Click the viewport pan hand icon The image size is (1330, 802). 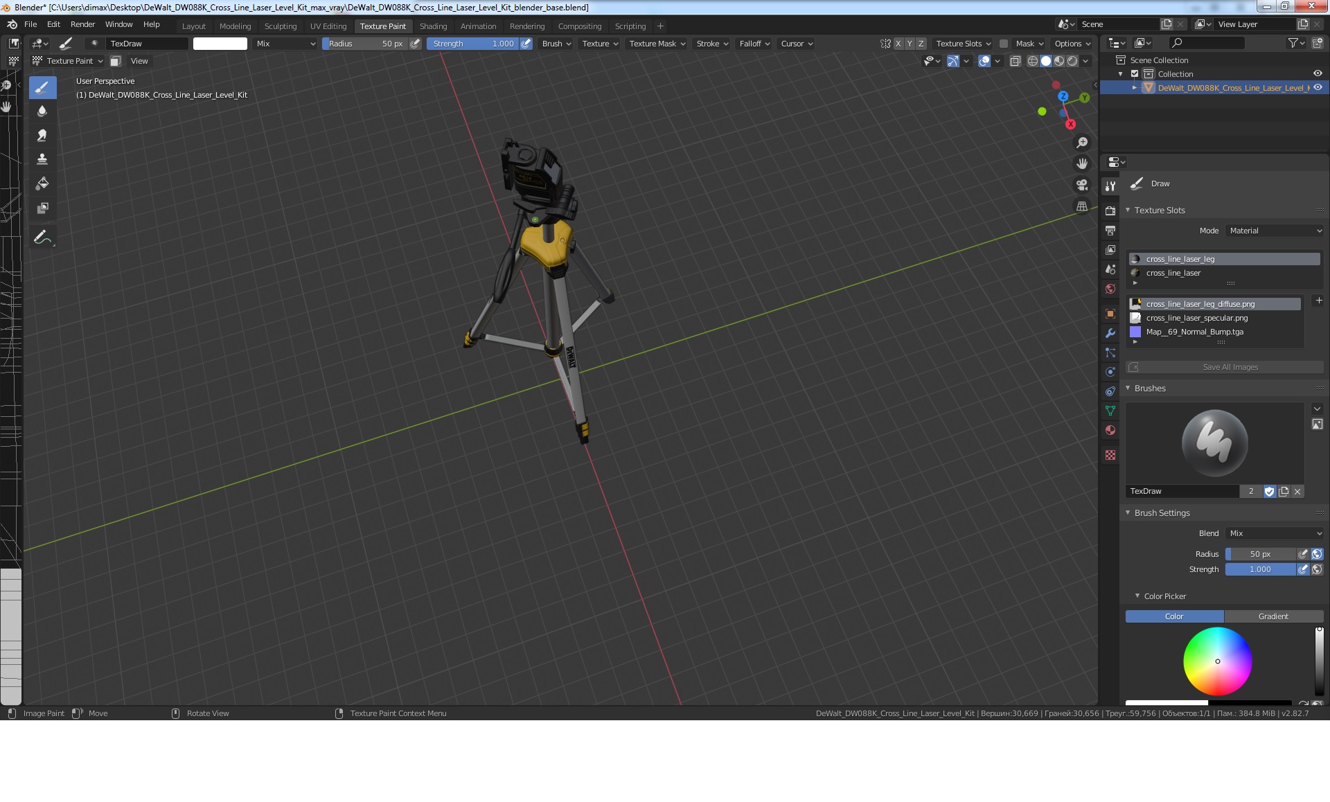[x=1082, y=163]
